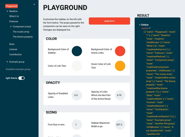Viewport: 185px width, 137px height.
Task: Click the PLAYGROUND page heading
Action: pos(65,8)
